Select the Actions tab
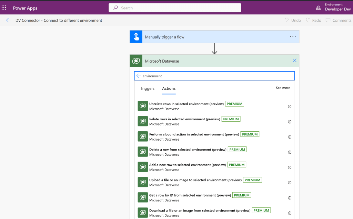This screenshot has height=219, width=353. pos(169,88)
